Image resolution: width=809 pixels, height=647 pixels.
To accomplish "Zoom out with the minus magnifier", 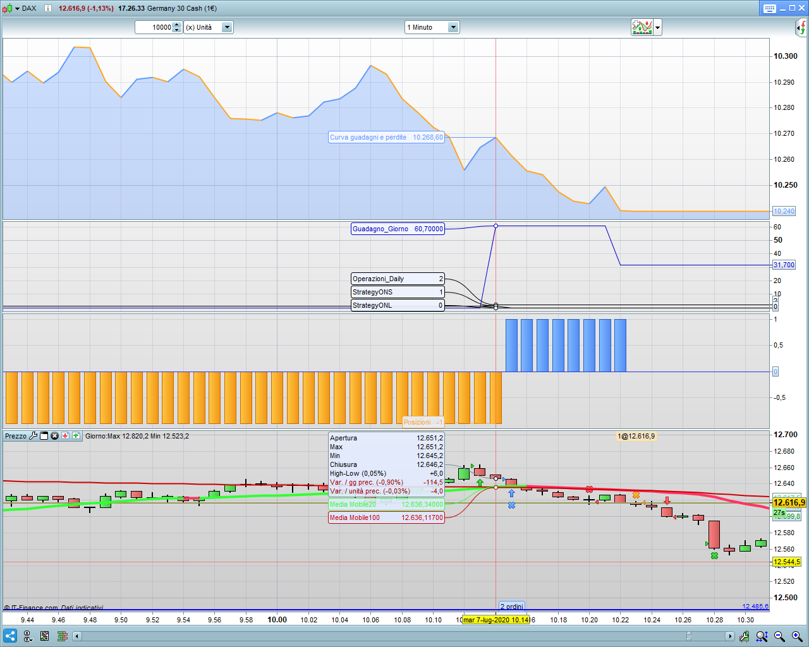I will click(779, 636).
